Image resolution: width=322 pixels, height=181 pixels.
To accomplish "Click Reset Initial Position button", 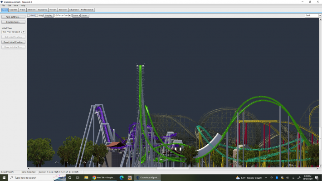I will tap(13, 42).
